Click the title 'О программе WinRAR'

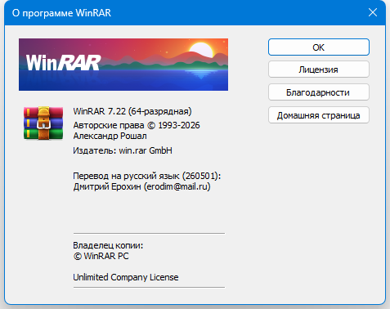(x=61, y=13)
